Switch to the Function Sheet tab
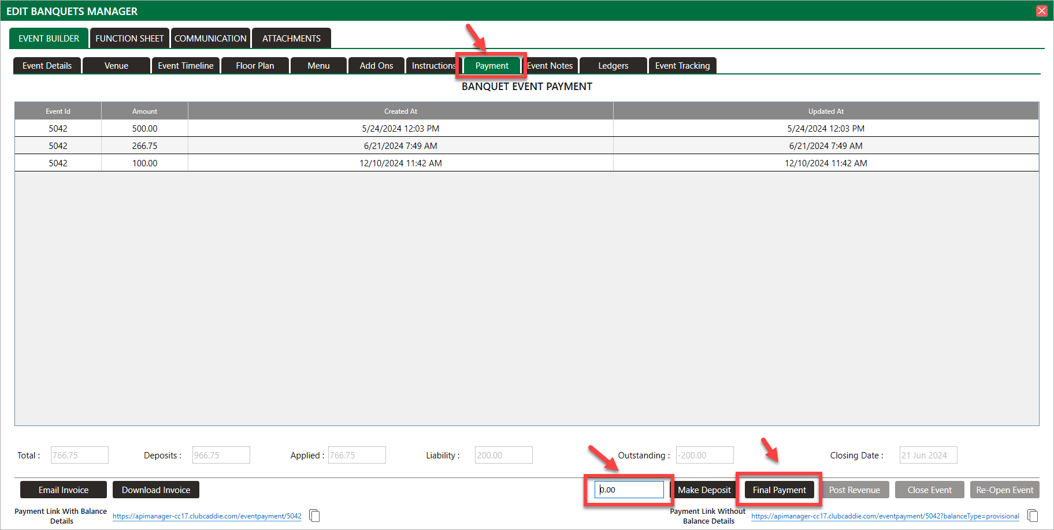This screenshot has width=1054, height=530. [129, 39]
